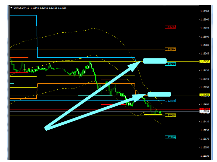Image resolution: width=217 pixels, height=162 pixels.
Task: Click the 1.11930 value on price scale
Action: click(204, 156)
